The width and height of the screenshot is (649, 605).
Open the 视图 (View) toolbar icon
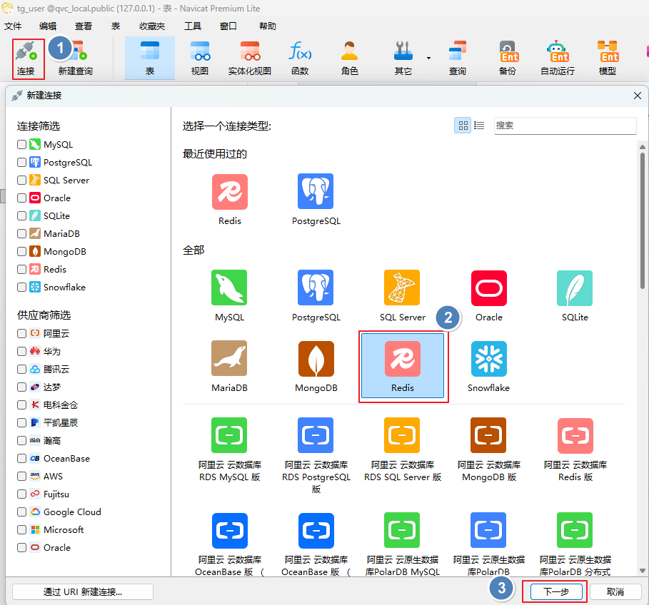click(x=200, y=59)
